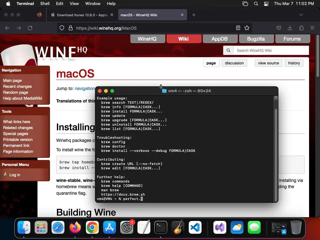Viewport: 320px width, 240px height.
Task: Open a new Firefox tab
Action: [194, 15]
